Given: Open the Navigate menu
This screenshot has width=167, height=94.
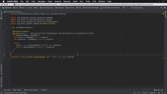Looking at the screenshot, I should click(41, 1).
